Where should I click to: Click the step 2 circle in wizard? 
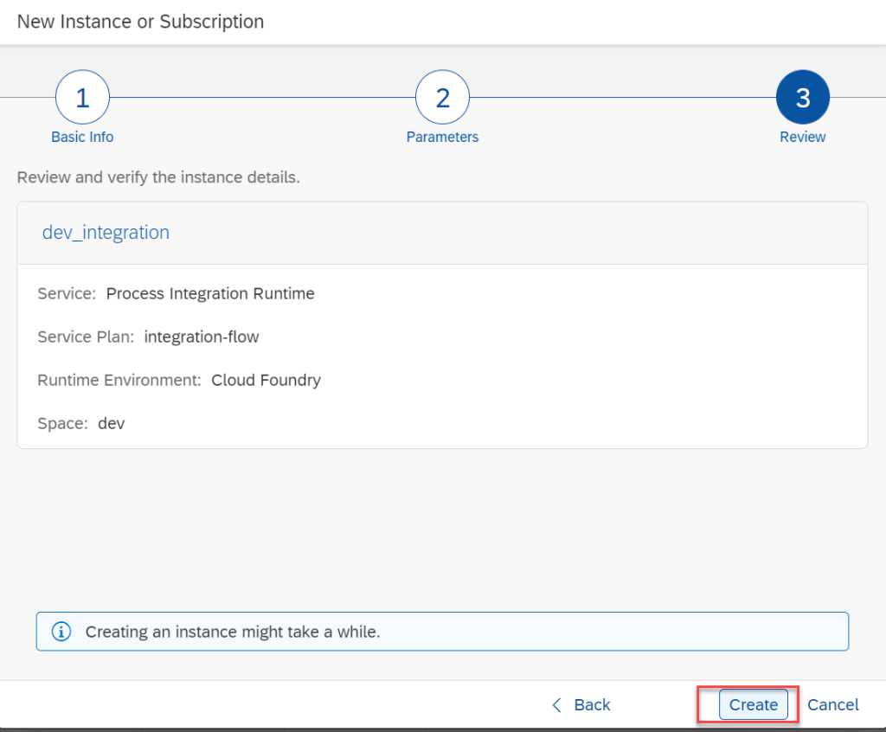tap(442, 98)
